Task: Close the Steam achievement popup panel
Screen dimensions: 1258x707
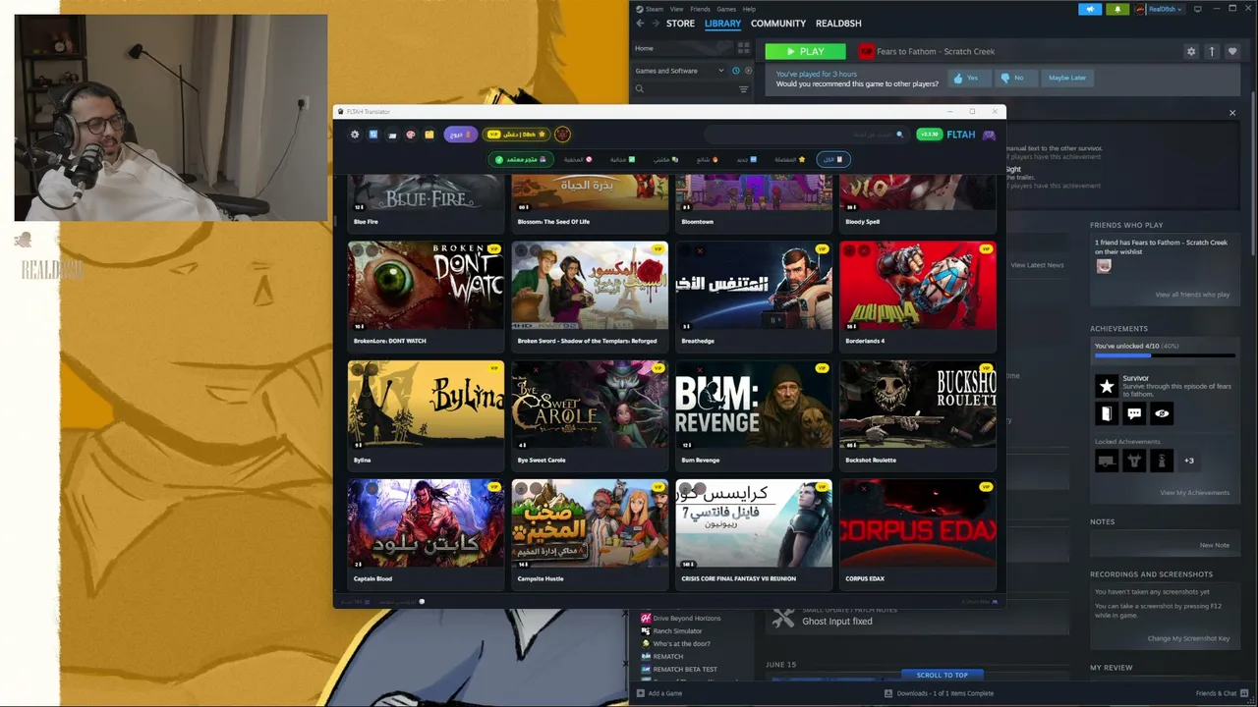Action: click(1232, 113)
